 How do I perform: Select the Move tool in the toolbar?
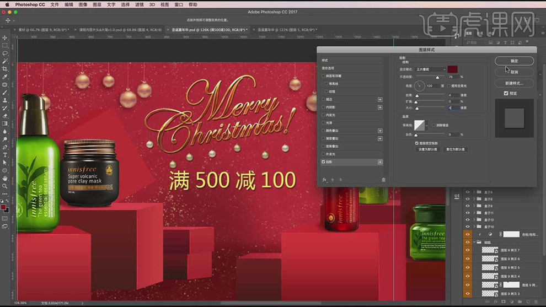pos(5,37)
